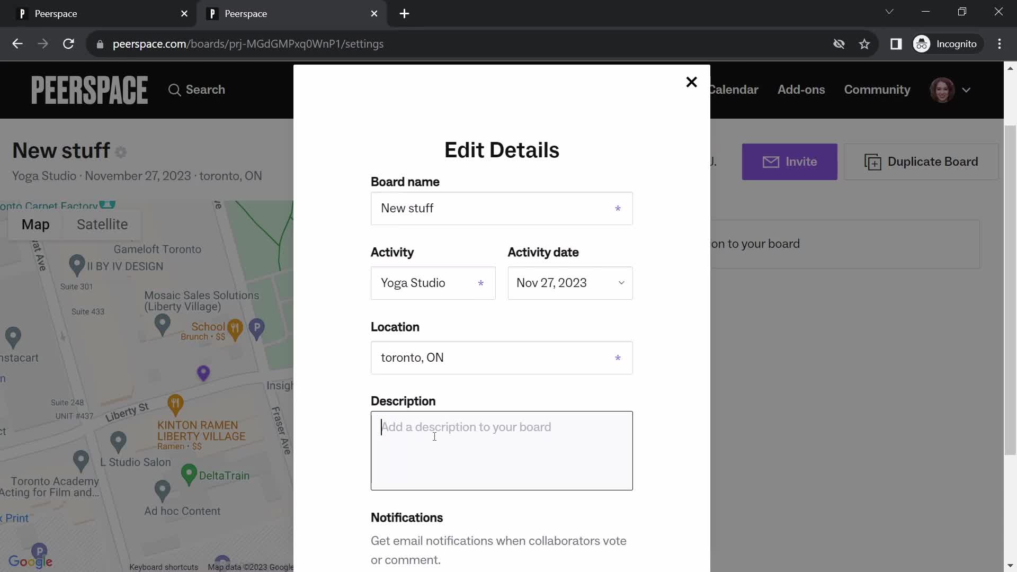The height and width of the screenshot is (572, 1017).
Task: Click the Invite button
Action: click(x=790, y=162)
